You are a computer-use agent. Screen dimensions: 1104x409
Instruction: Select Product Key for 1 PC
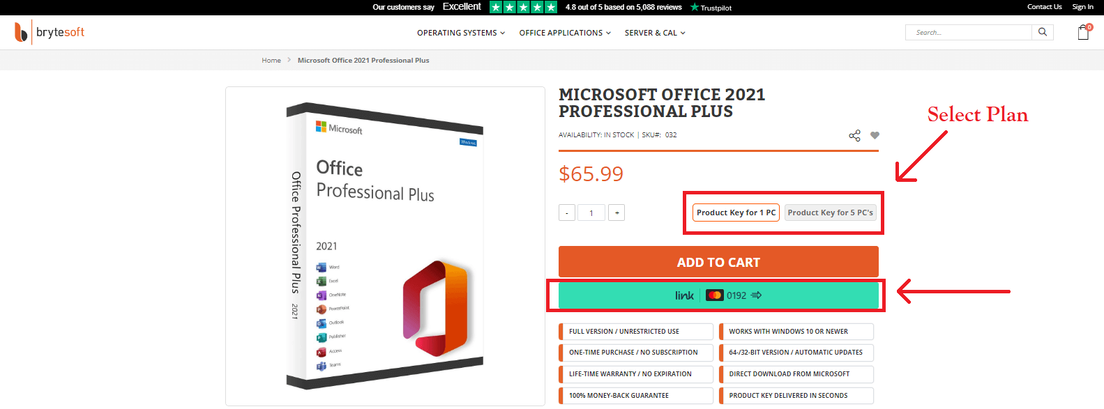coord(736,213)
